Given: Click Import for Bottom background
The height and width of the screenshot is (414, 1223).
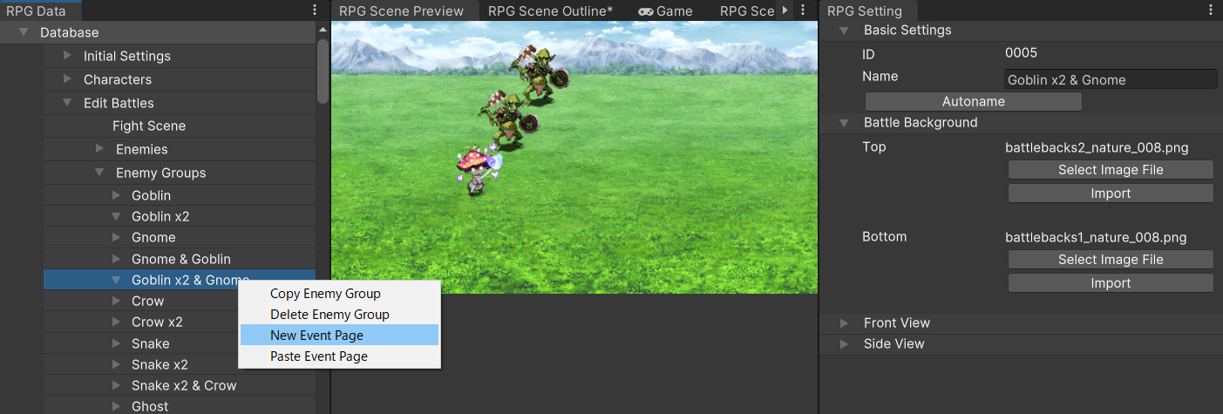Looking at the screenshot, I should (x=1111, y=283).
